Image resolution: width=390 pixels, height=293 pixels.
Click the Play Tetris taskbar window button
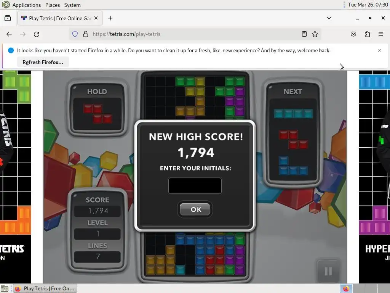pyautogui.click(x=45, y=288)
